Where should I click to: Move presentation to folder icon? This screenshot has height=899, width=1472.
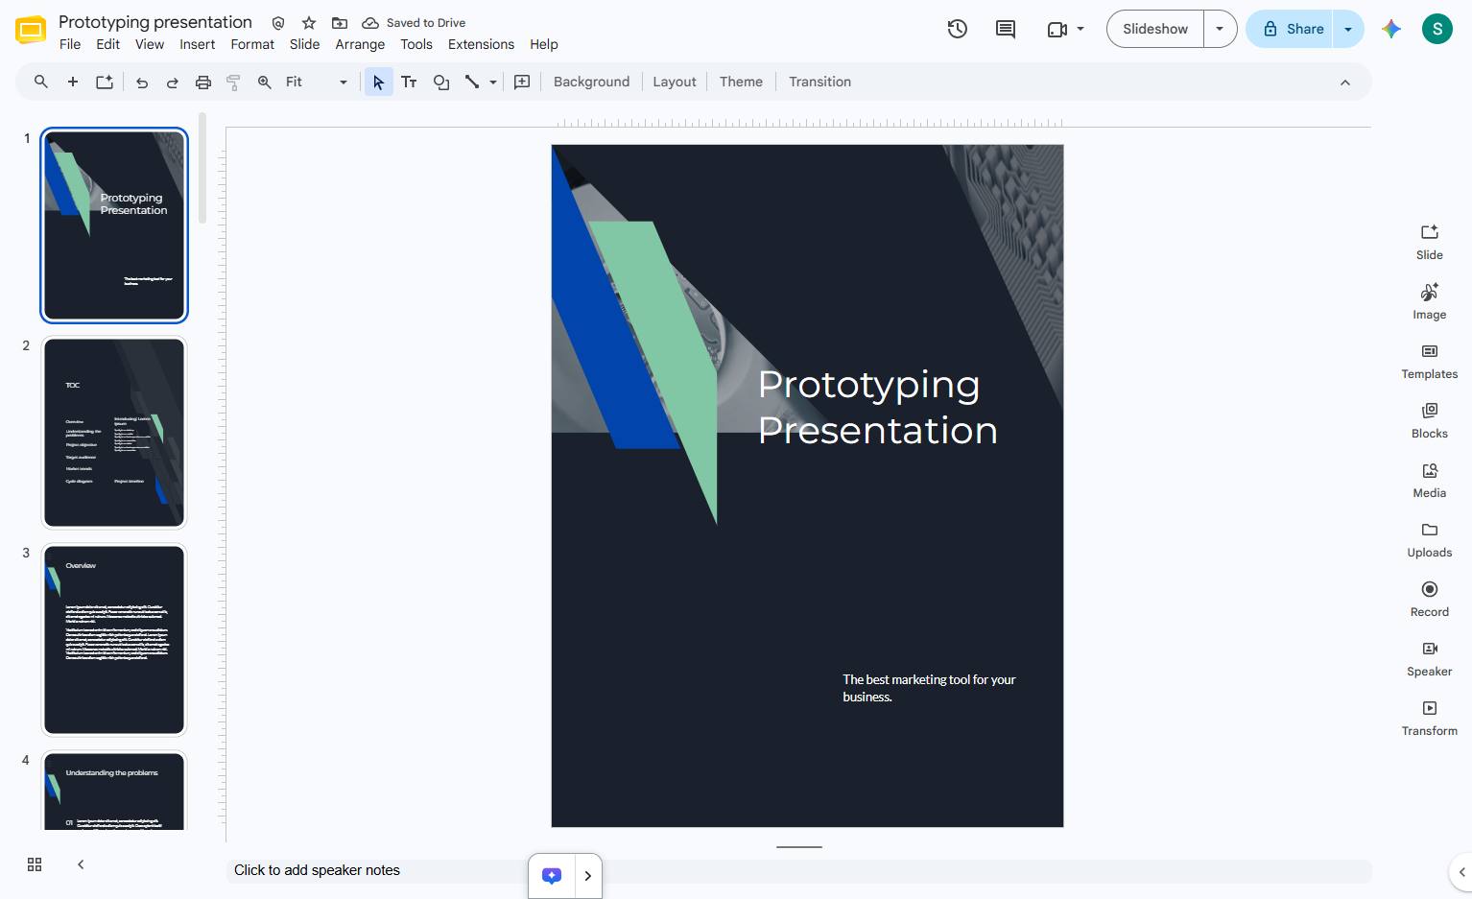tap(340, 23)
